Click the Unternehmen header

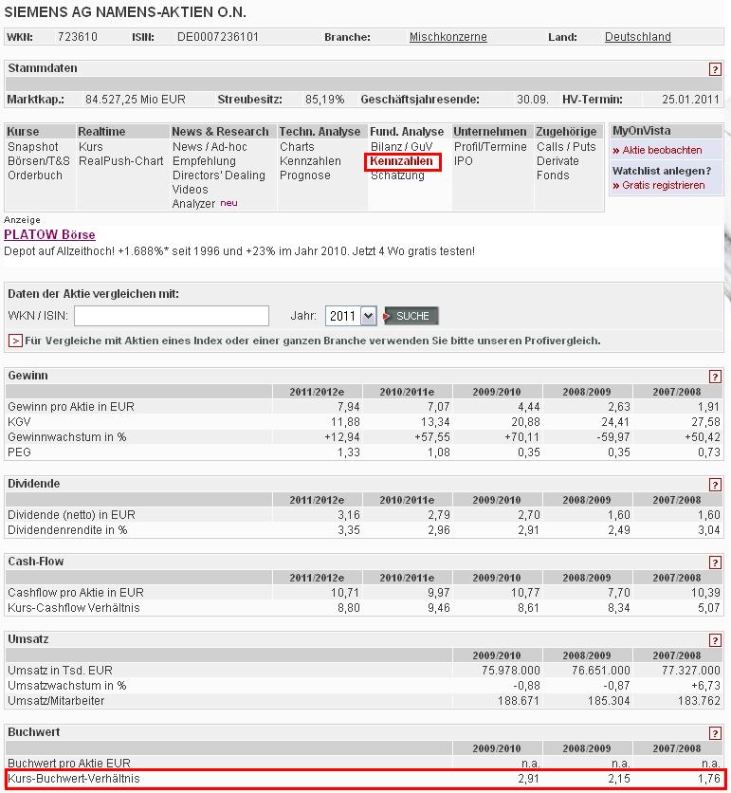490,132
